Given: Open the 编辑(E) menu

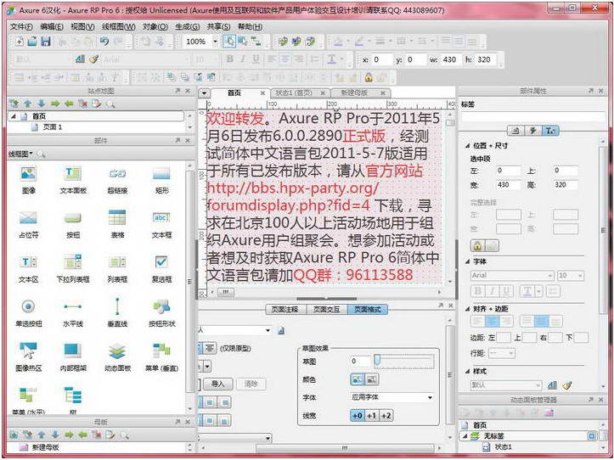Looking at the screenshot, I should point(52,26).
